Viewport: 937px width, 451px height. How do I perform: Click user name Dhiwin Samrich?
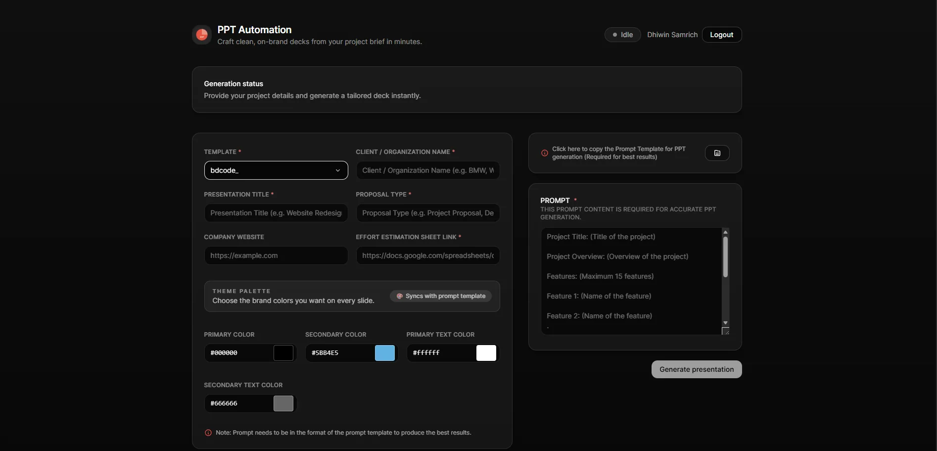672,35
